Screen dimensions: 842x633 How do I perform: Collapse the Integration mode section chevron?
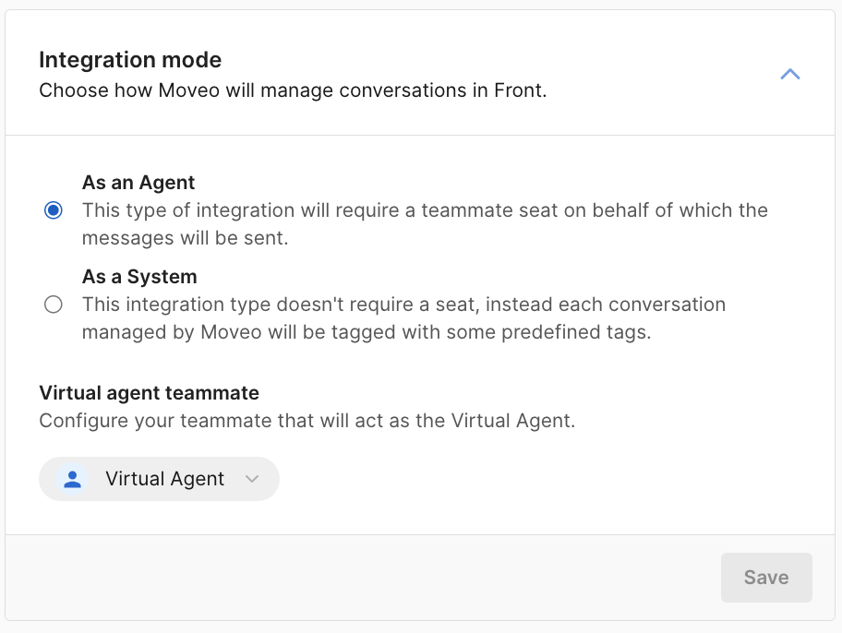[789, 75]
